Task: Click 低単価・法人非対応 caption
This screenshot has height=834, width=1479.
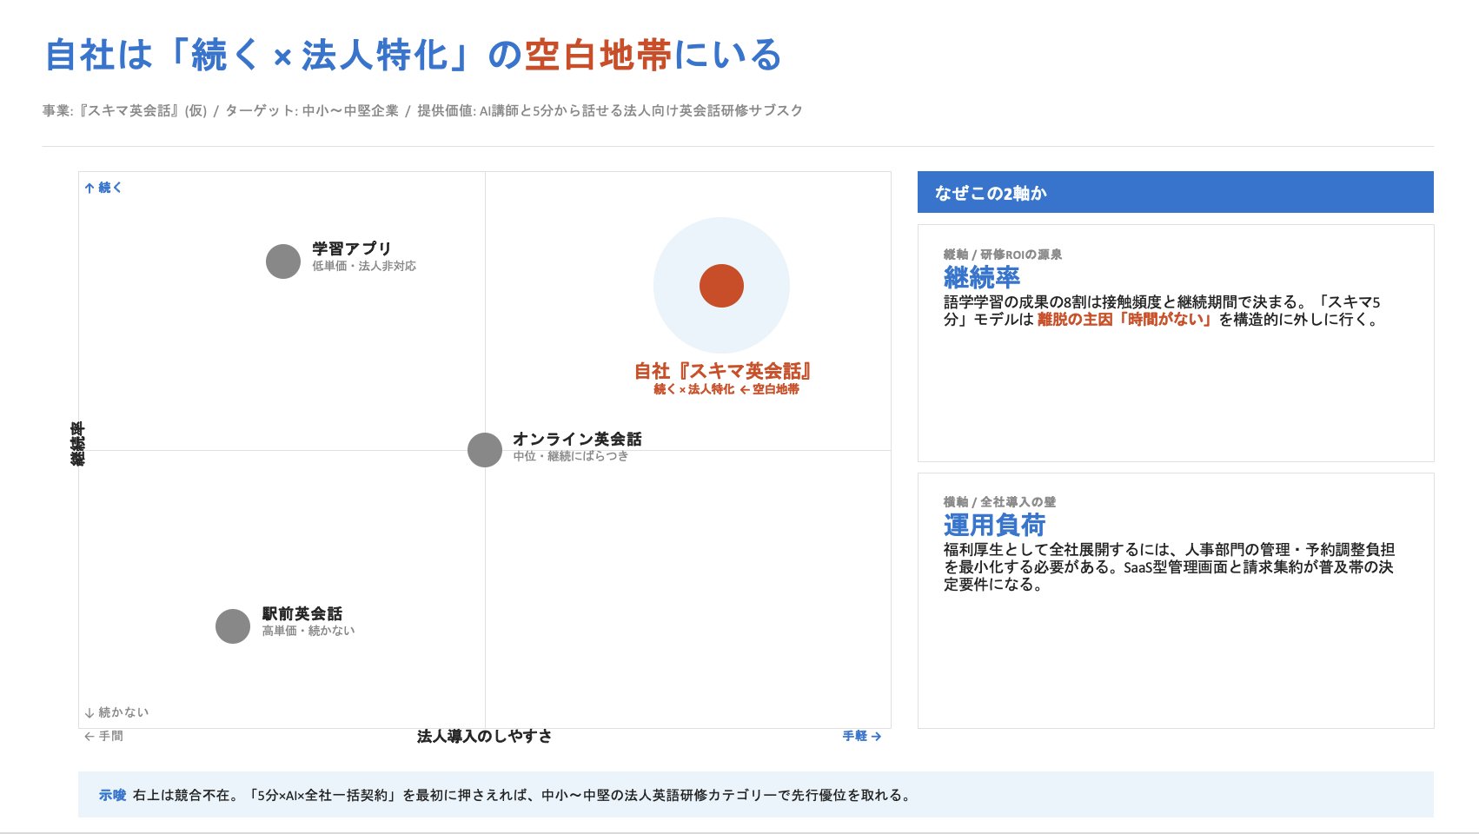Action: (364, 266)
